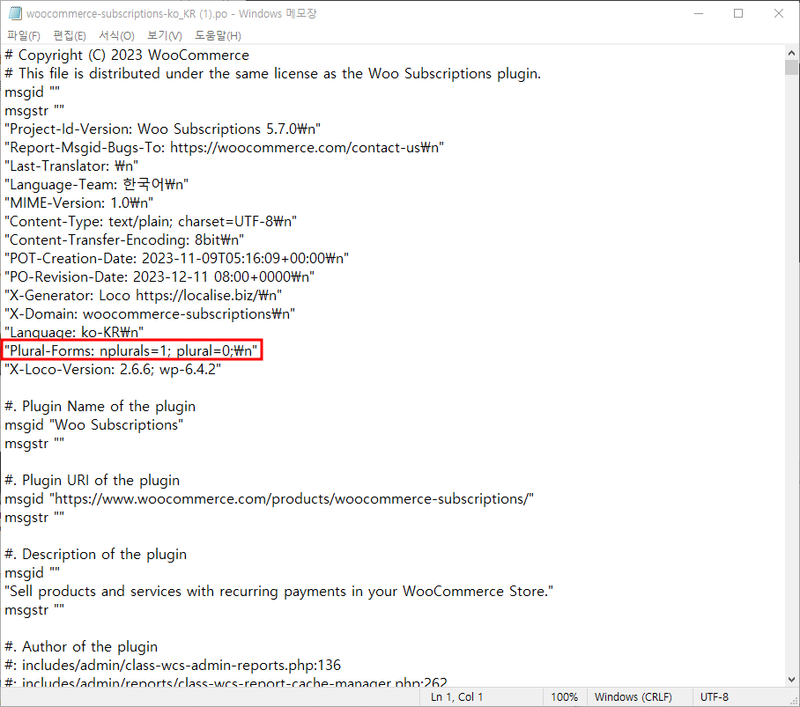Click the 'Author of the plugin' comment
The width and height of the screenshot is (800, 707).
point(81,646)
